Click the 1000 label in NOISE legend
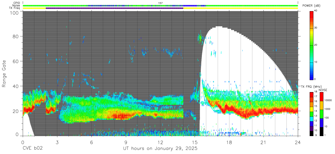335x154 pixels. pyautogui.click(x=327, y=109)
